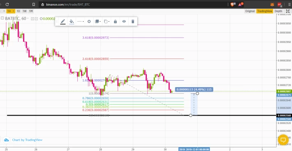This screenshot has height=151, width=292.
Task: Click the date 28 on the time axis
Action: [x=101, y=149]
